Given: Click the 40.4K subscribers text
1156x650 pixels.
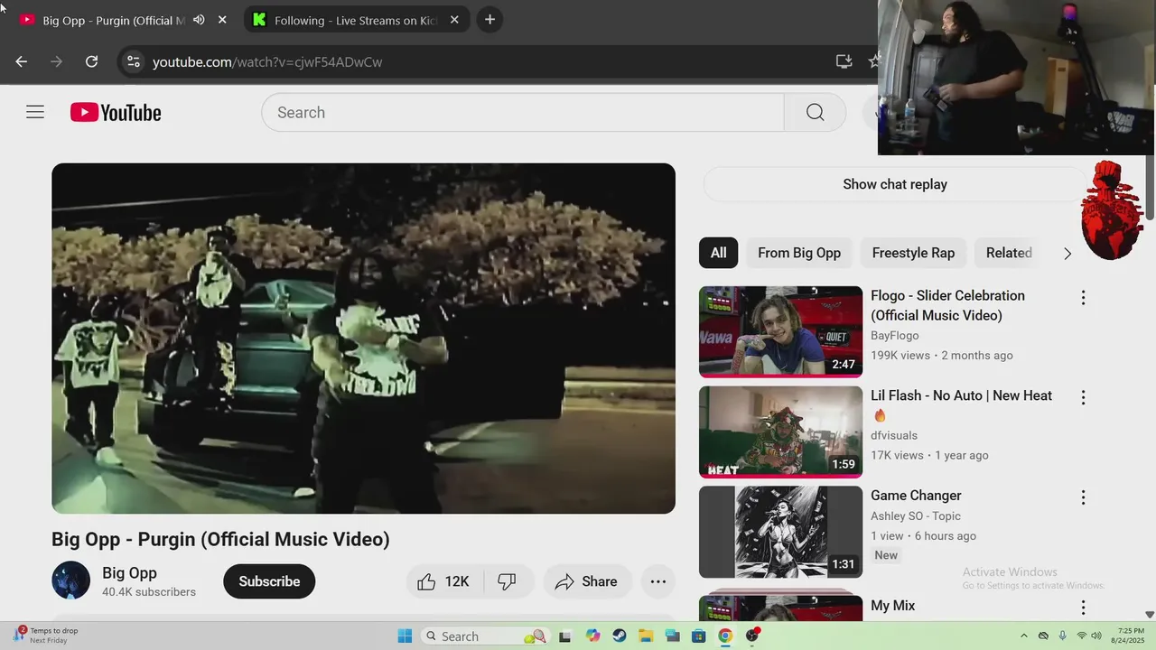Looking at the screenshot, I should (149, 592).
